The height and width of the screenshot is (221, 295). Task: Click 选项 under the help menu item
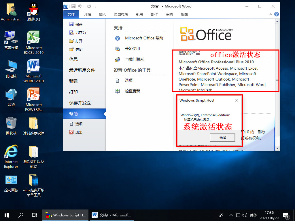(76, 124)
